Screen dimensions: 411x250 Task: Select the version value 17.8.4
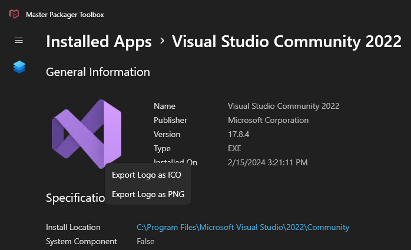(x=238, y=134)
